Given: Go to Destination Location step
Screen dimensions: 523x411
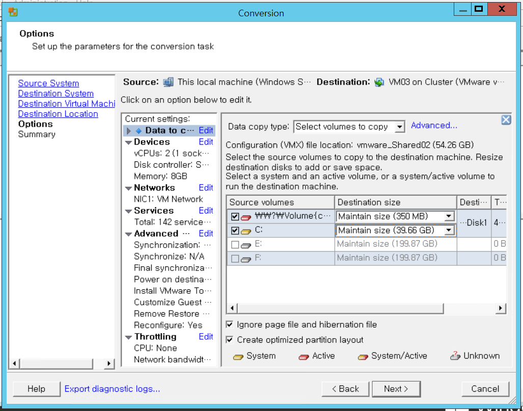Looking at the screenshot, I should click(x=58, y=114).
